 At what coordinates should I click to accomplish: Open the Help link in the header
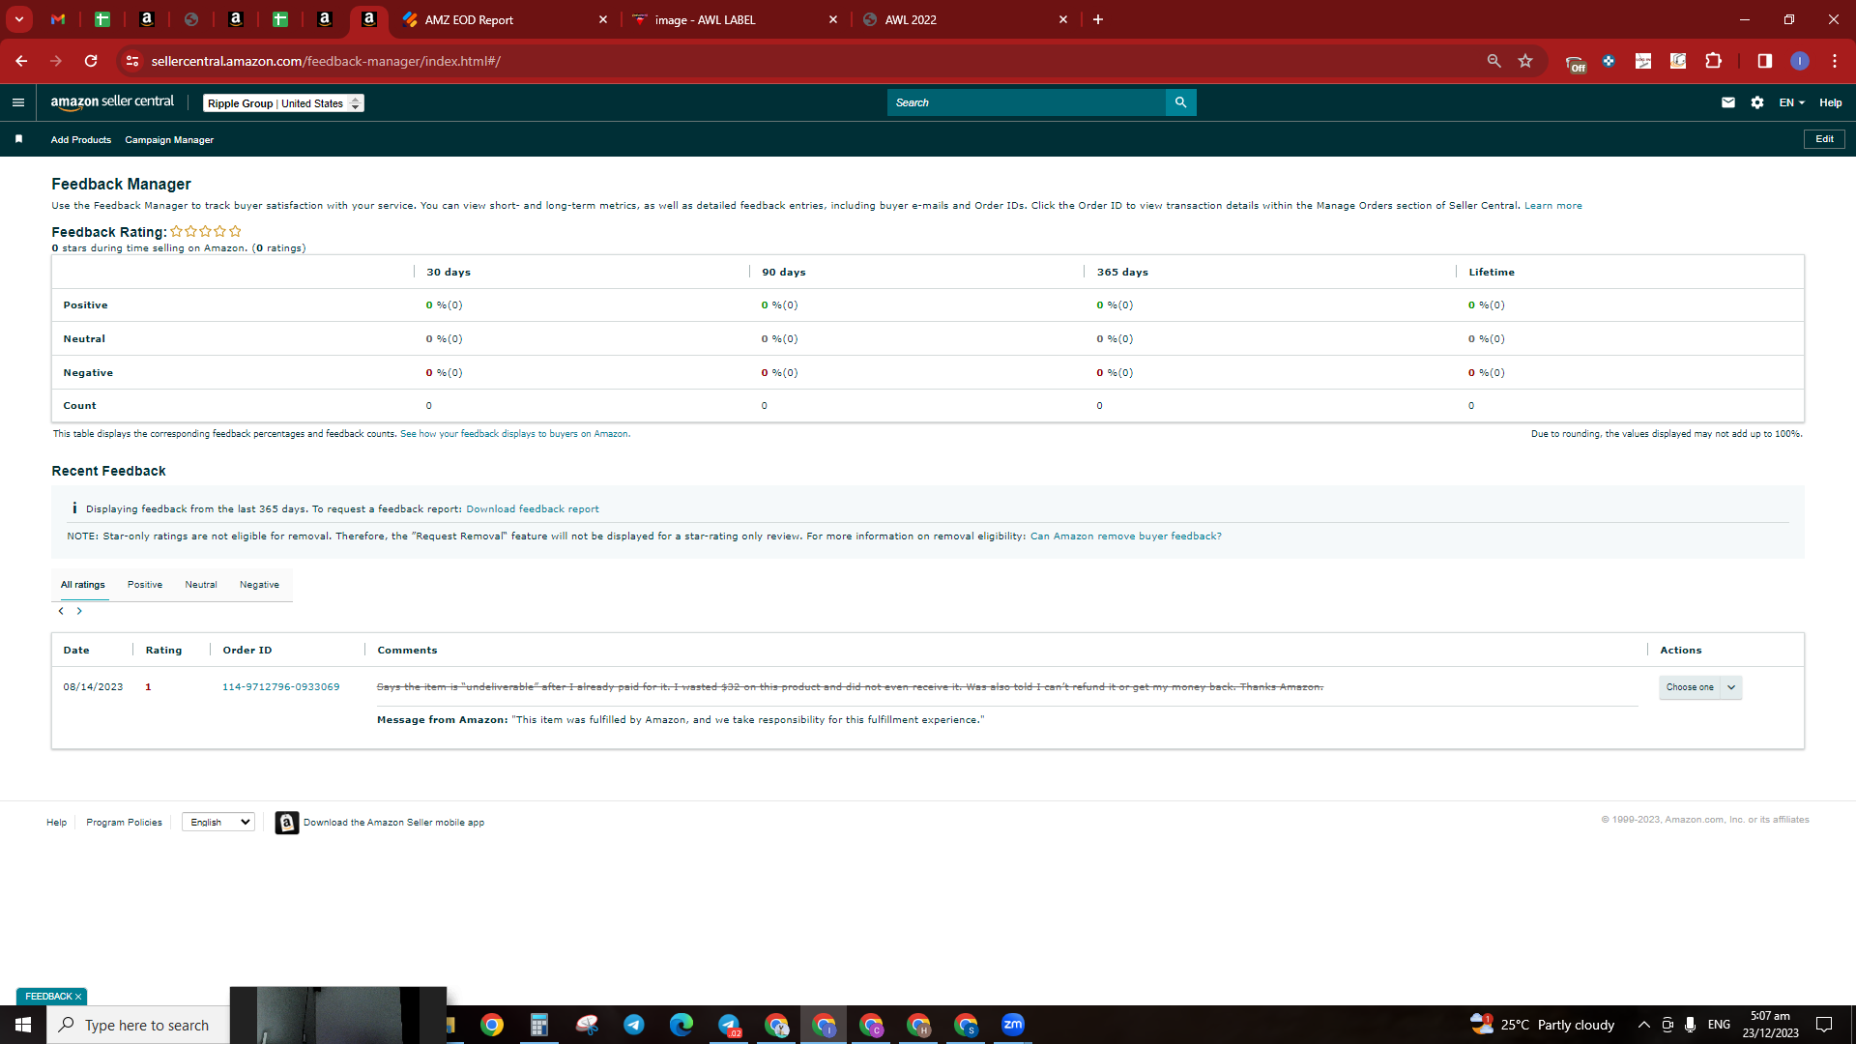1831,102
